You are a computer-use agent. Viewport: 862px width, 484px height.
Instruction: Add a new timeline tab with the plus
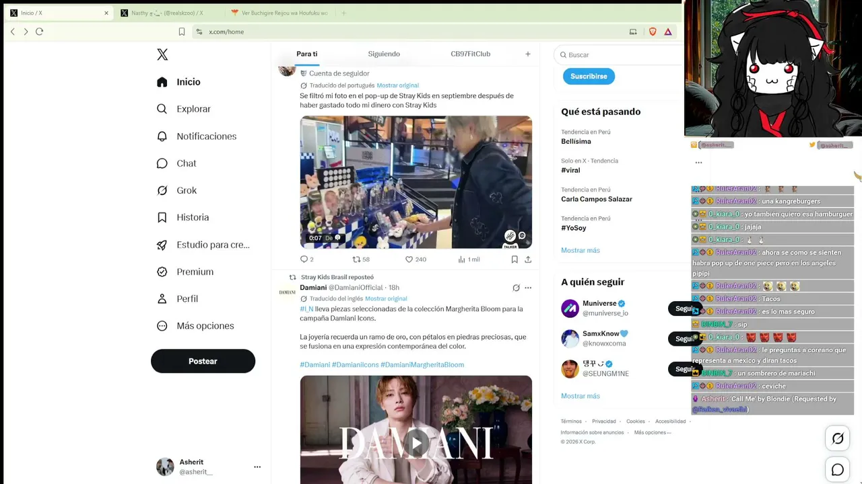coord(528,54)
